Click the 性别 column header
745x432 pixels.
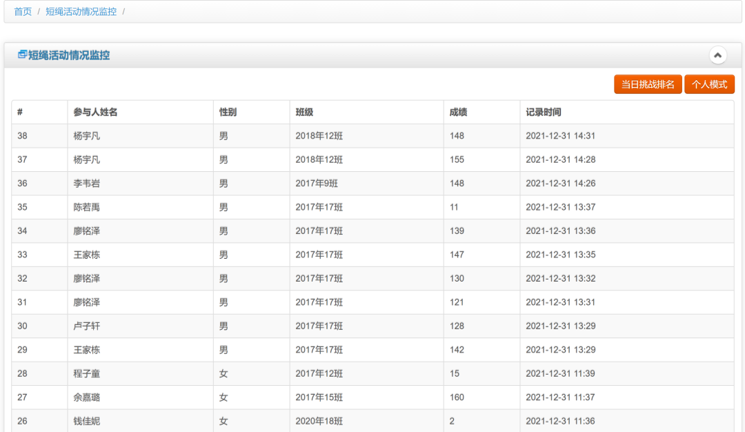pos(228,112)
